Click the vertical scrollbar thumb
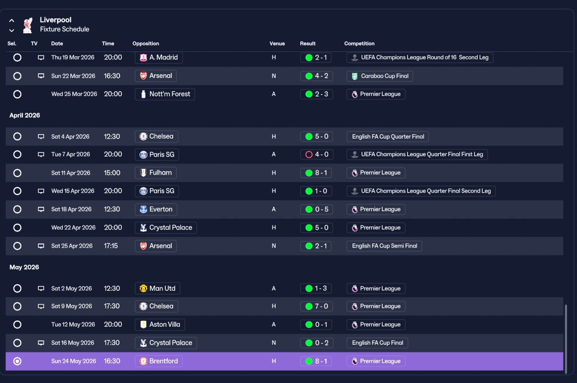 [566, 338]
